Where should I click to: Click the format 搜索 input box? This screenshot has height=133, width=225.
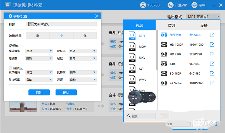point(141,116)
